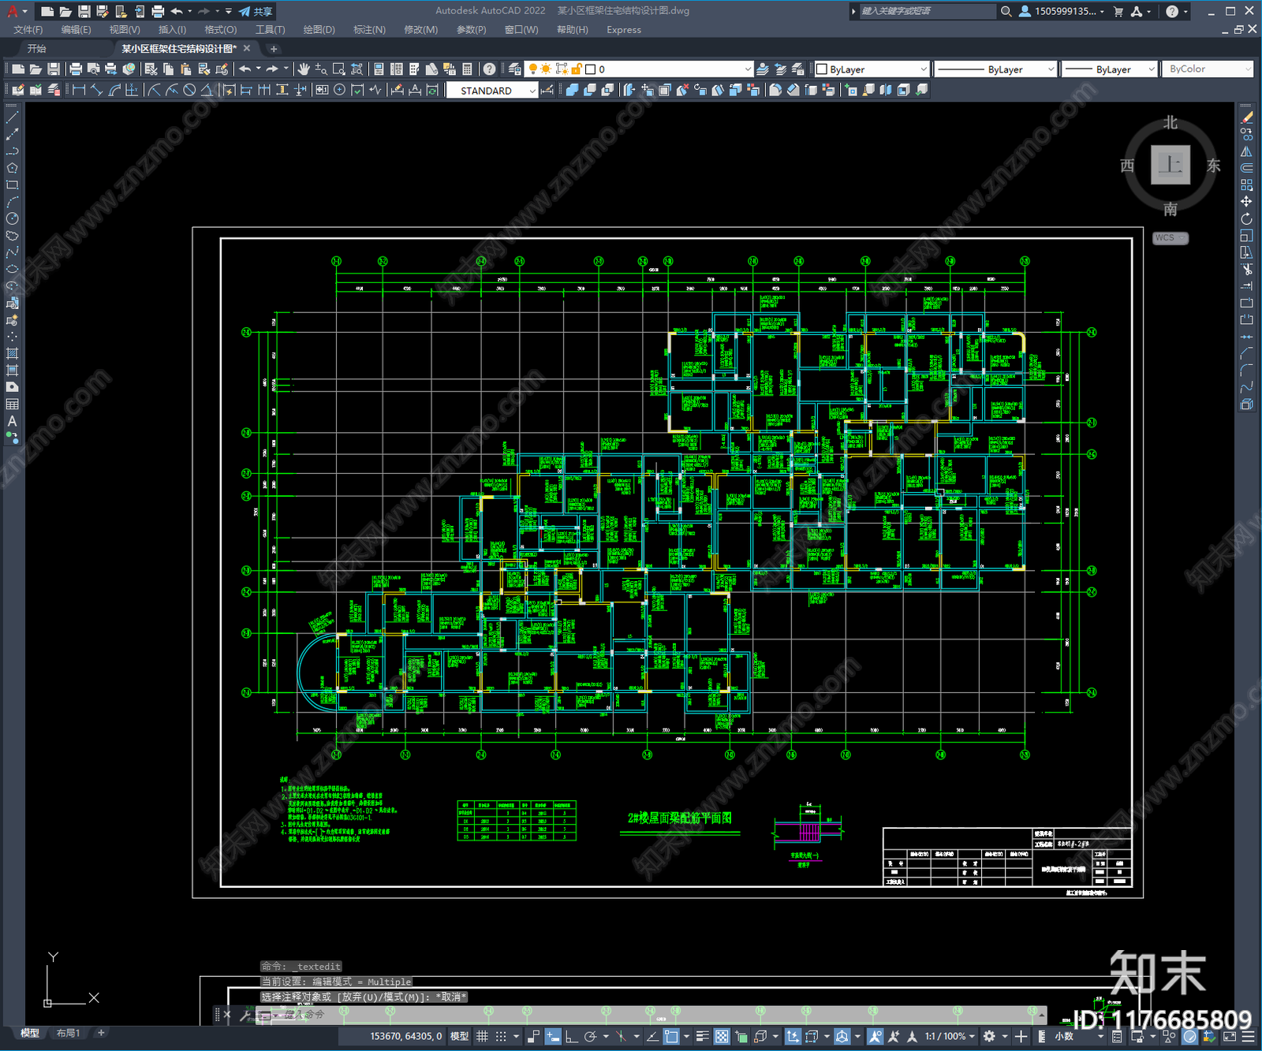
Task: Select the Erase tool in modify toolbar
Action: pos(1246,117)
